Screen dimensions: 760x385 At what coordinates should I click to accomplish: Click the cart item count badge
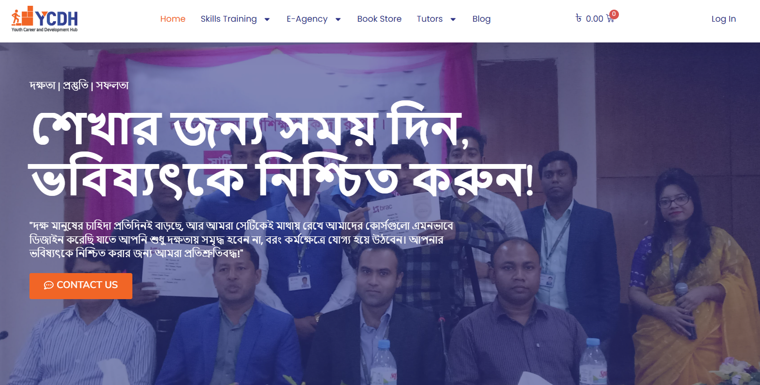click(x=614, y=14)
